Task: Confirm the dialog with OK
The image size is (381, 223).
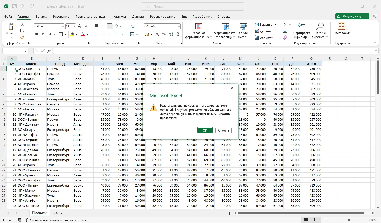Action: (205, 130)
